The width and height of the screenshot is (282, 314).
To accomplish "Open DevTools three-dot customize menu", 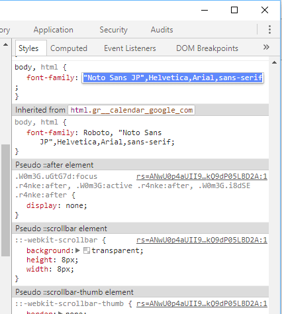I will [x=269, y=29].
